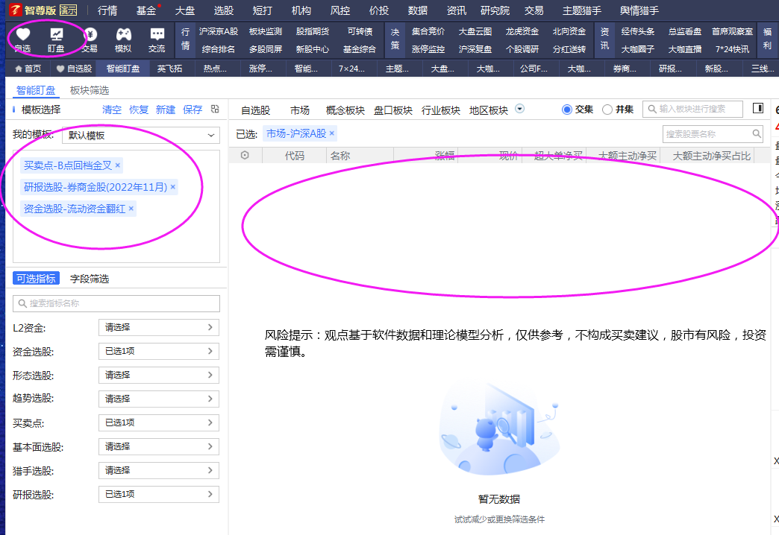Sort by the 现价 column header
The height and width of the screenshot is (535, 779).
click(x=508, y=156)
